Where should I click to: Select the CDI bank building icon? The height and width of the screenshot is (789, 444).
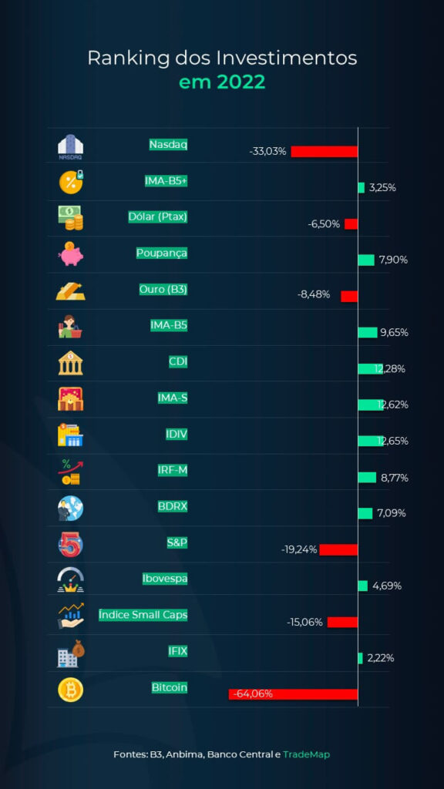pos(70,363)
